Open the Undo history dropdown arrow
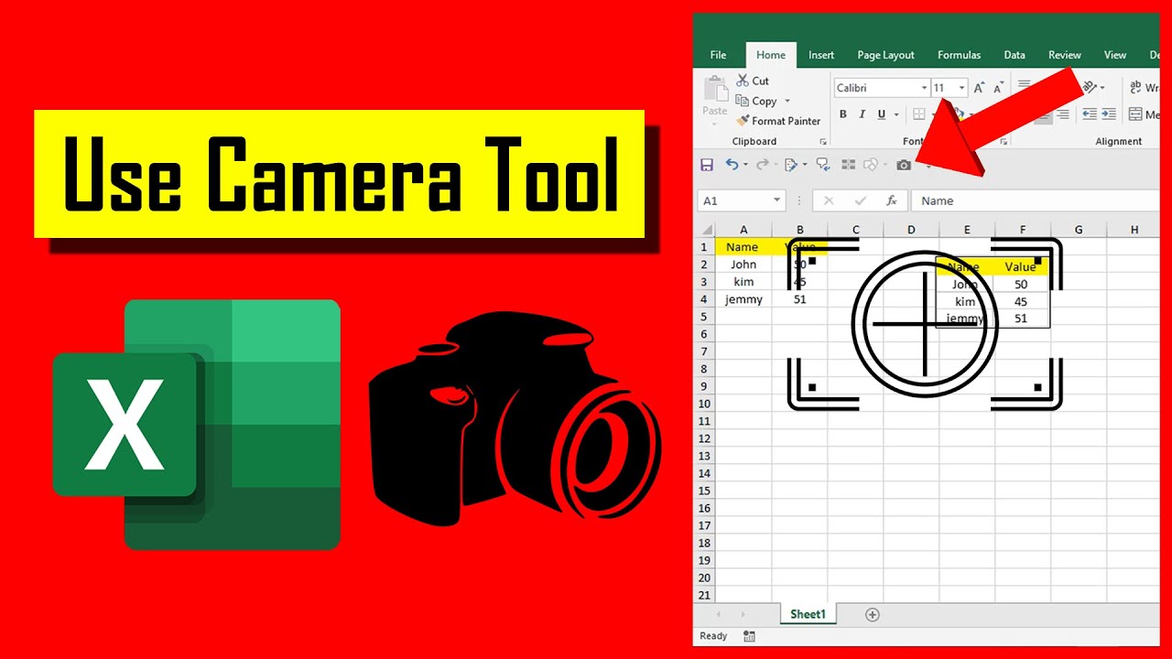 point(745,165)
